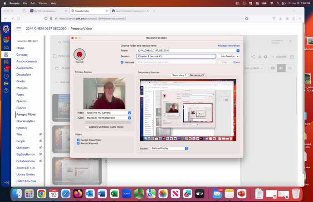Viewport: 313px width, 202px height.
Task: Launch Google Chrome from the dock
Action: [x=42, y=194]
